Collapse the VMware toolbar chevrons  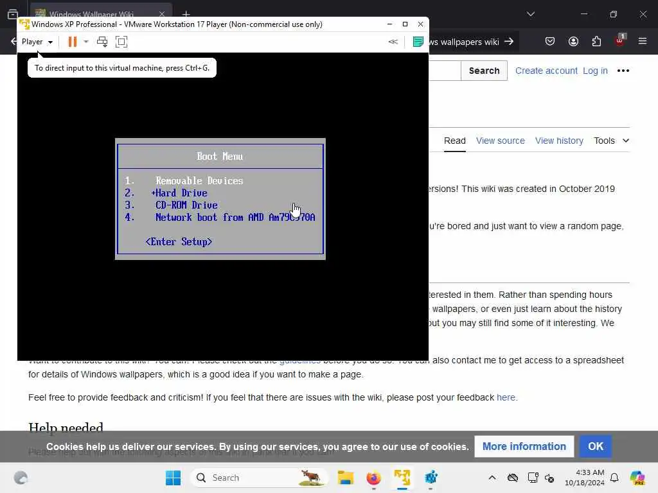(x=393, y=42)
